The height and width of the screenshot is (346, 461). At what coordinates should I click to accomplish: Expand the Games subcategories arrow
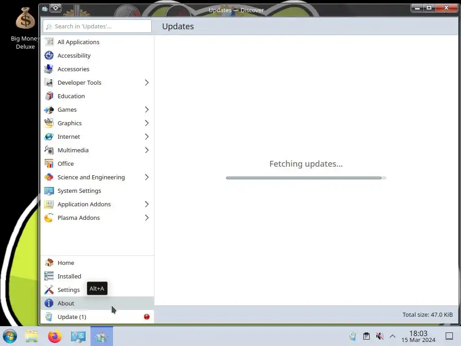click(x=147, y=110)
